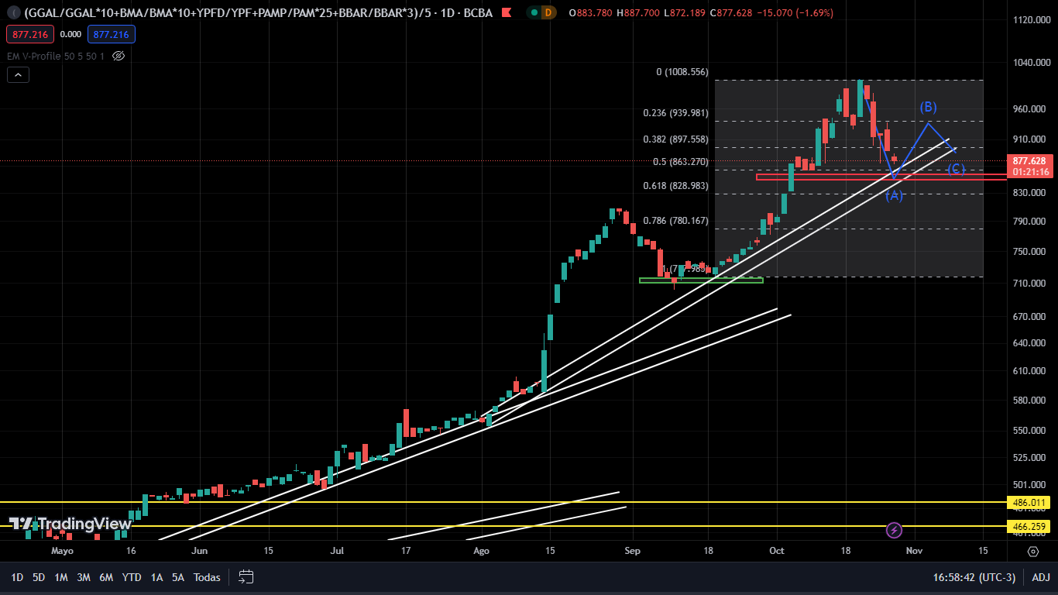
Task: Click the red flag marker next to BCBA
Action: pyautogui.click(x=506, y=12)
